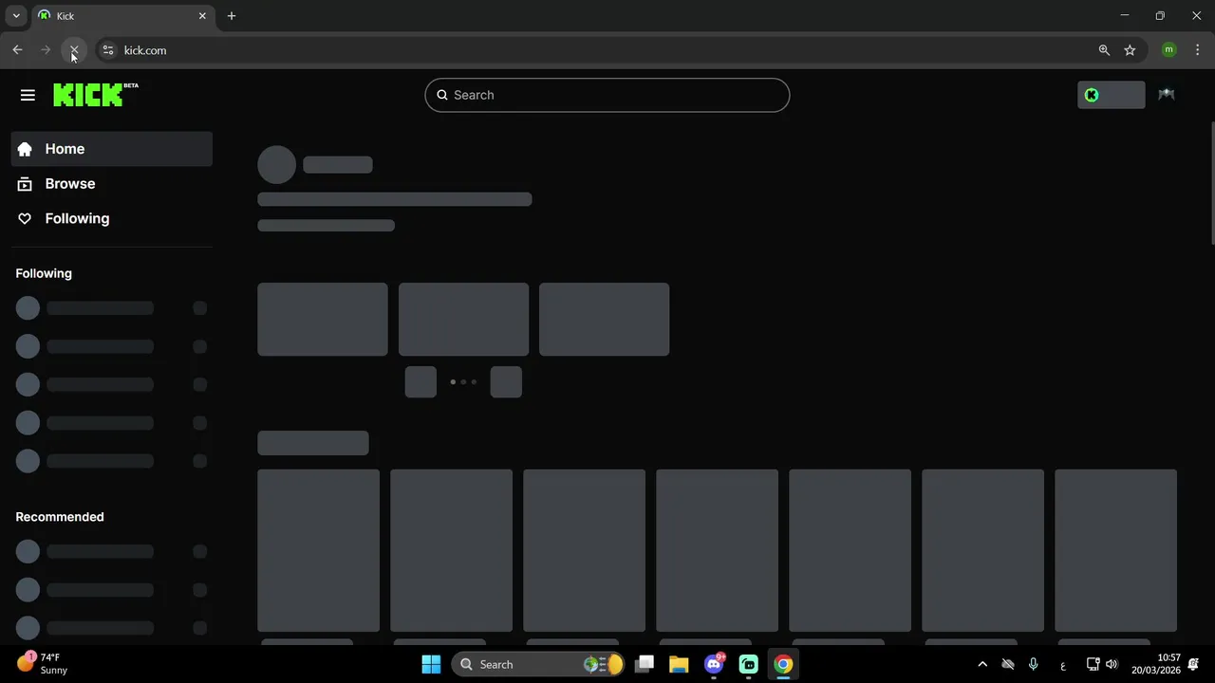Viewport: 1215px width, 683px height.
Task: Open the hamburger sidebar menu
Action: click(28, 95)
